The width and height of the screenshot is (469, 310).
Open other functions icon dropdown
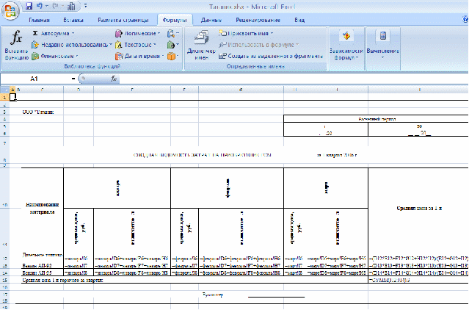pos(173,56)
